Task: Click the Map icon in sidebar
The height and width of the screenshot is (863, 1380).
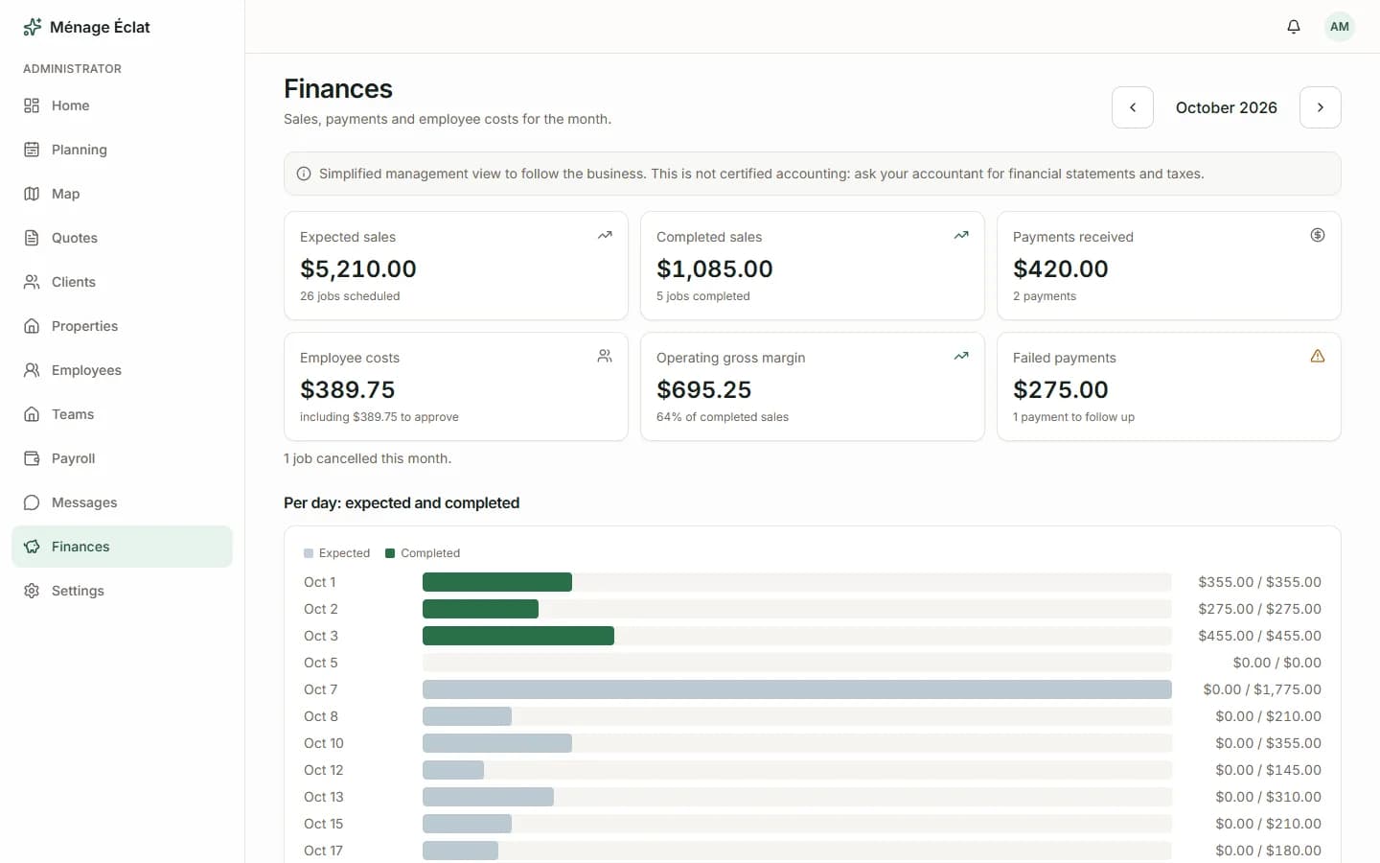Action: tap(32, 194)
